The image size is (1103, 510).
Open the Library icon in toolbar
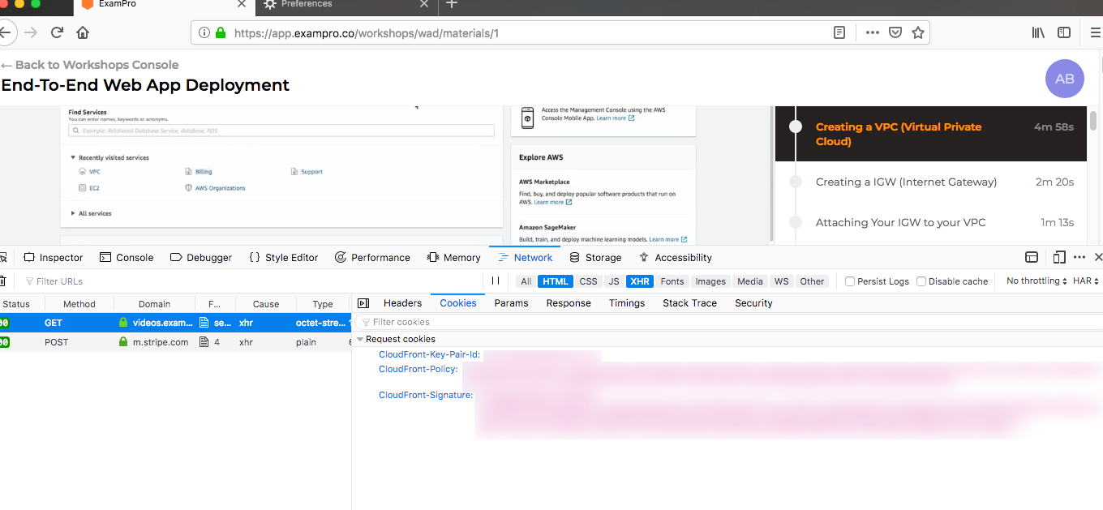[x=1038, y=32]
